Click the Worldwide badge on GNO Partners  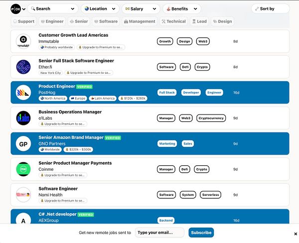coord(50,149)
